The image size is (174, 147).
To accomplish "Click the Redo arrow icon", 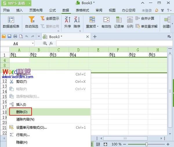I will (x=32, y=36).
